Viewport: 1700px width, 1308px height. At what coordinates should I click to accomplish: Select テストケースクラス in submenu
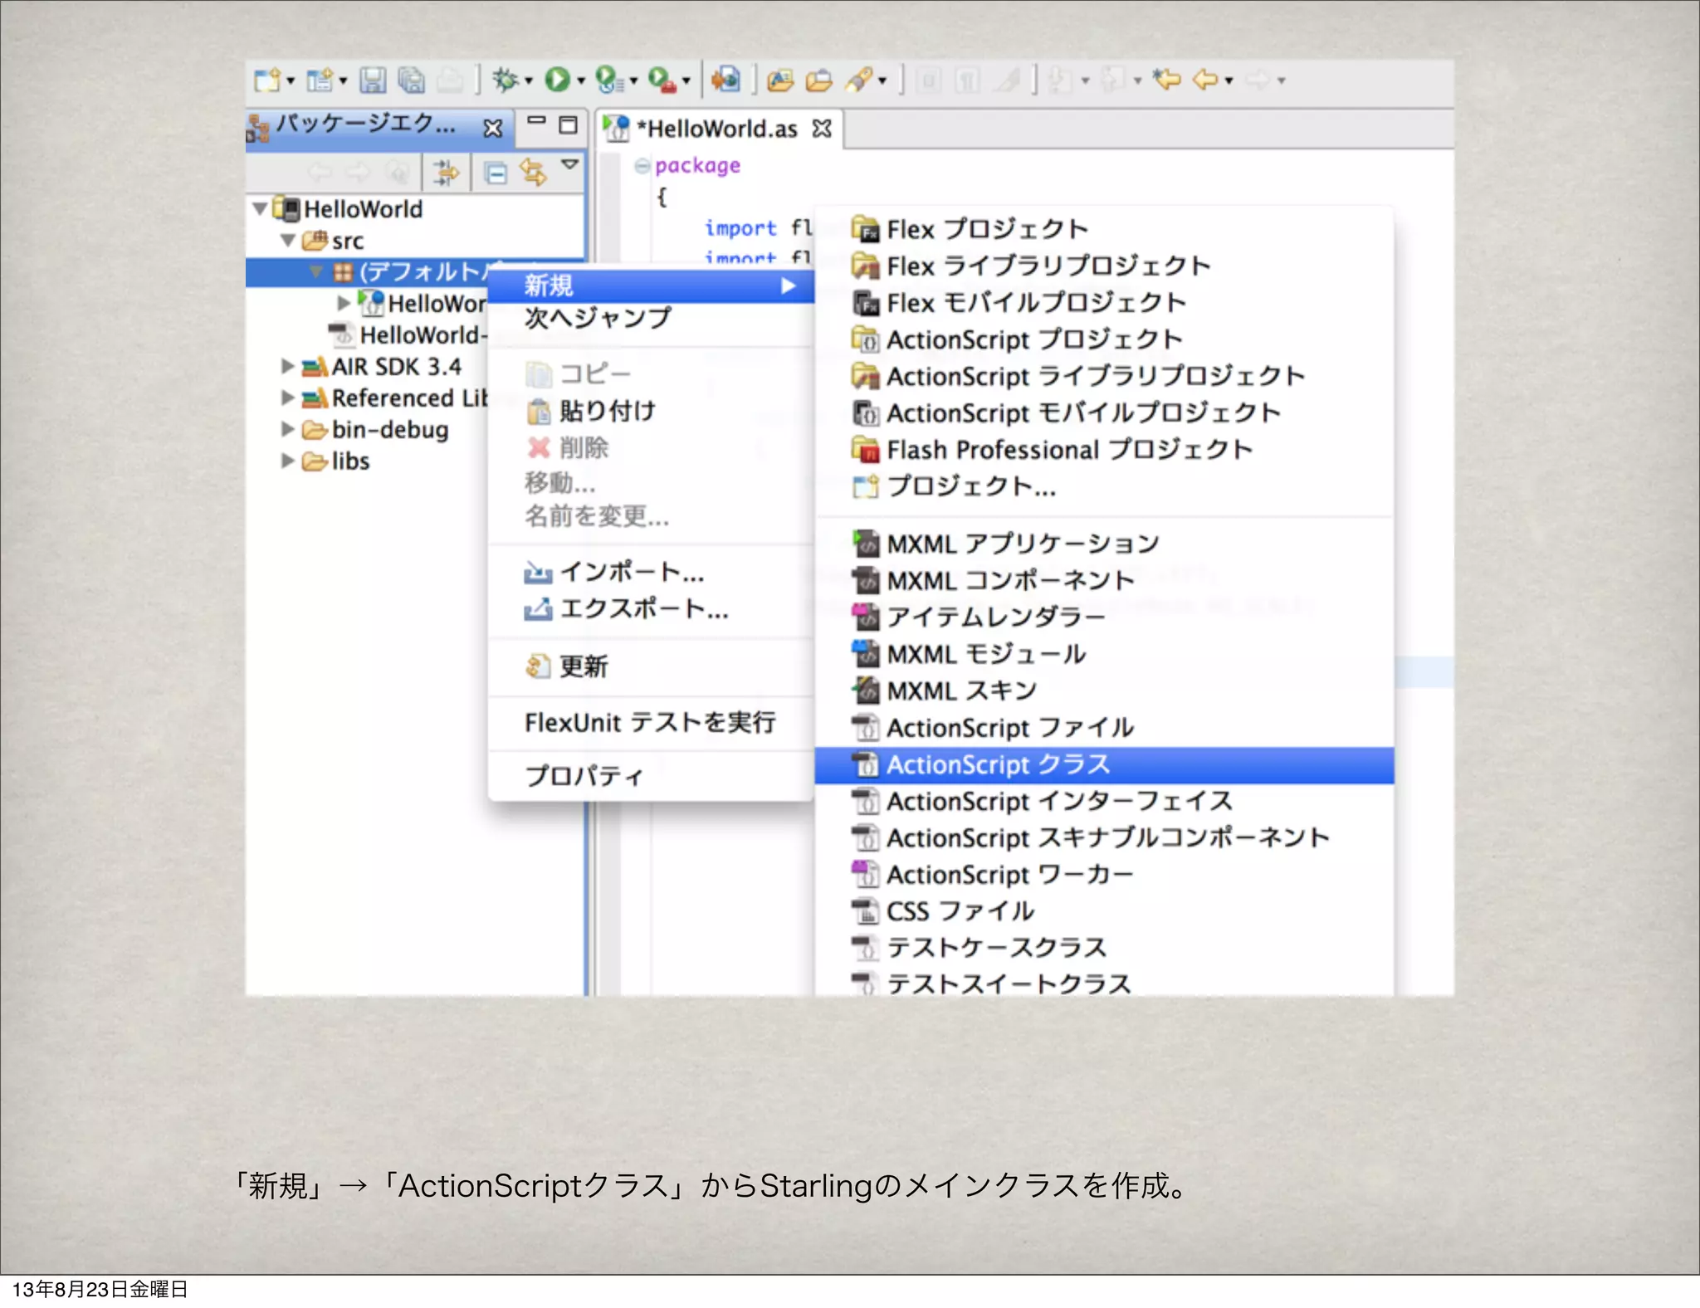(1104, 948)
